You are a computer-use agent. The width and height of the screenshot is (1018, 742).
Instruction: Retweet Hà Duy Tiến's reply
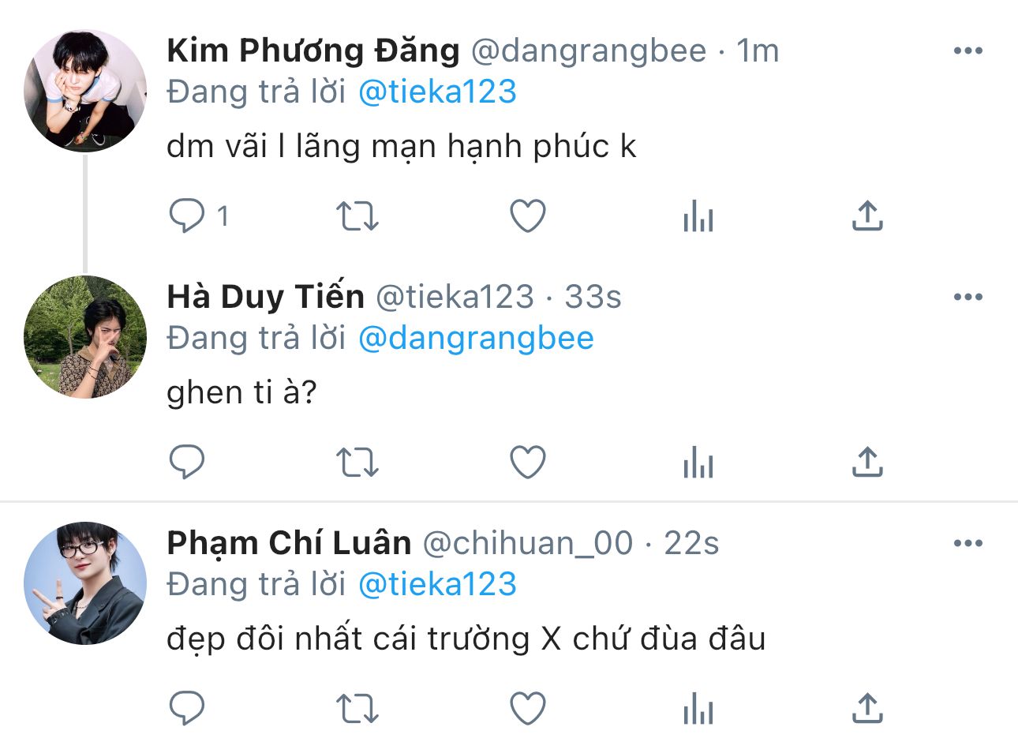357,462
